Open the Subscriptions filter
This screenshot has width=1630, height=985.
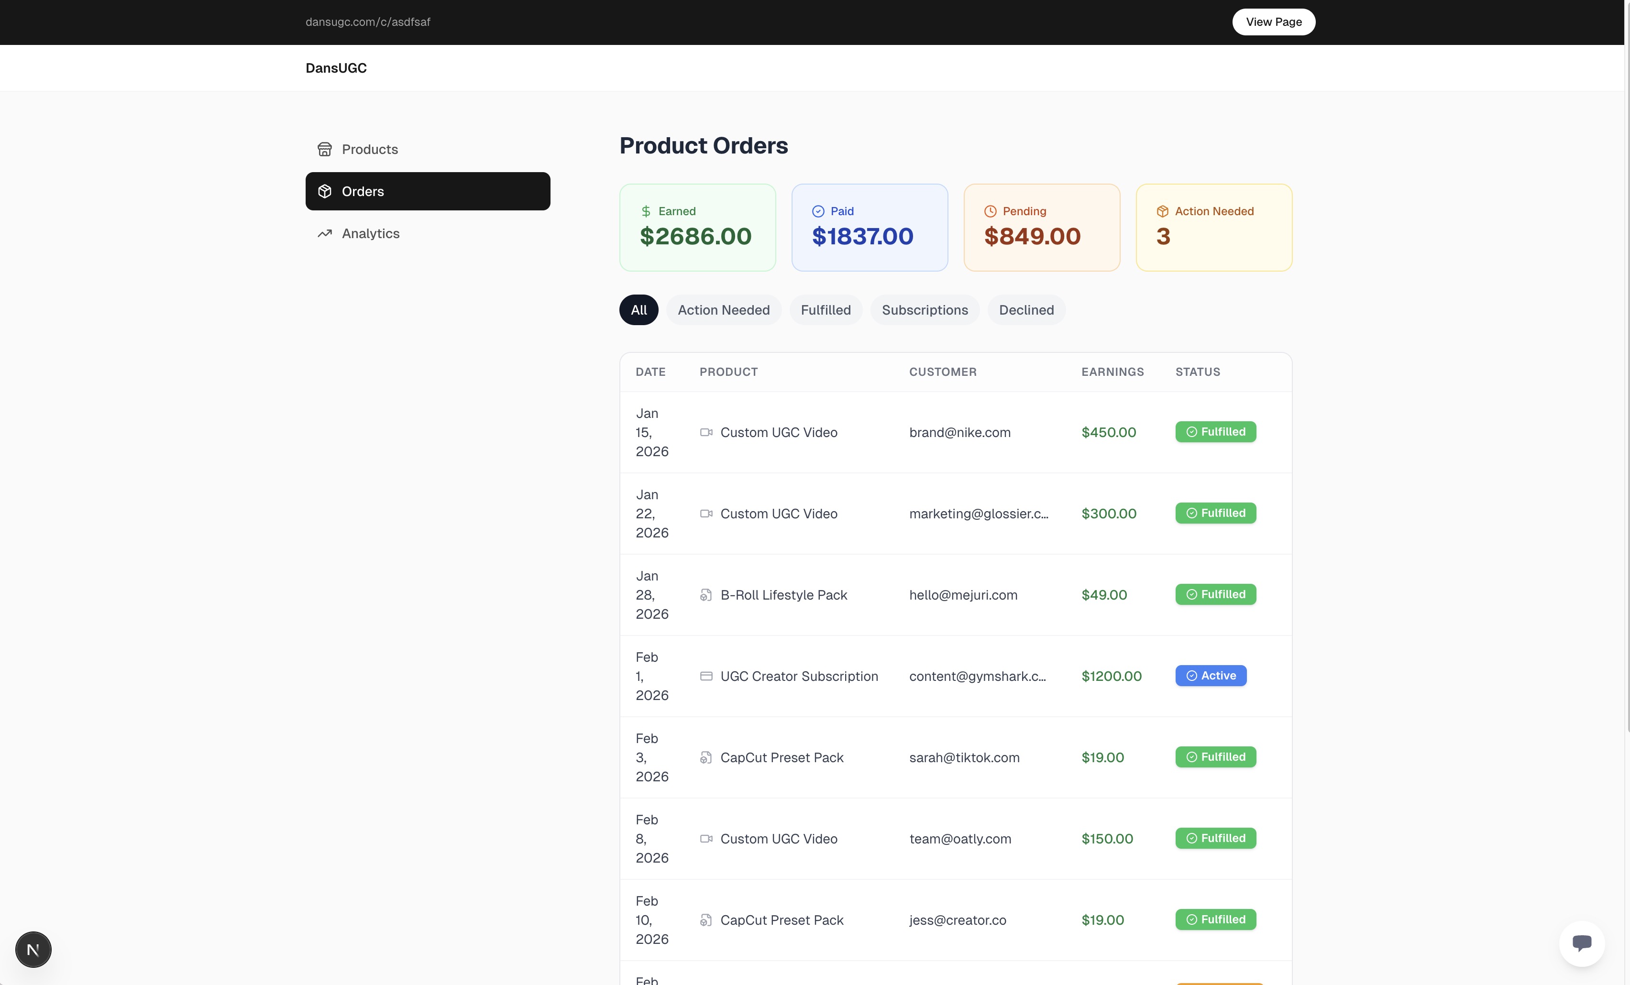point(925,309)
